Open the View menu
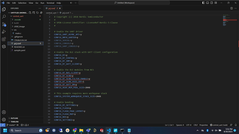 (x=31, y=3)
